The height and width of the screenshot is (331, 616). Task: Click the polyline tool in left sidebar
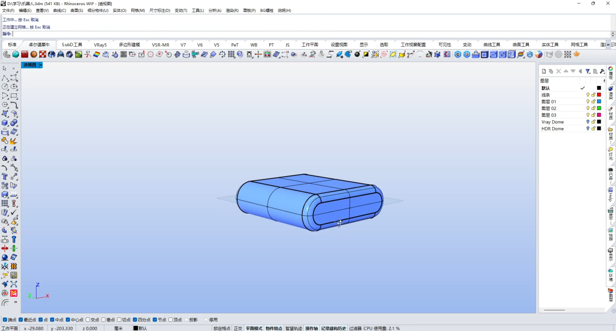point(5,77)
